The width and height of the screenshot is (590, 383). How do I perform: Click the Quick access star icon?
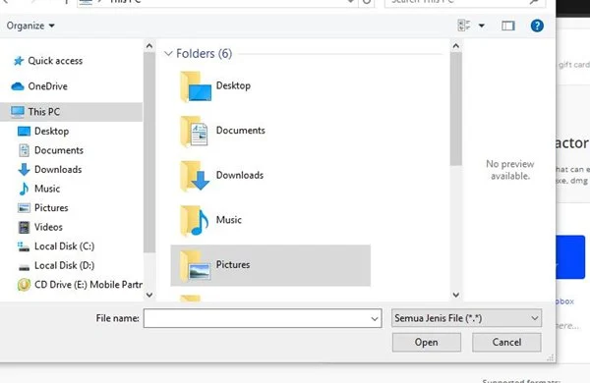(18, 61)
